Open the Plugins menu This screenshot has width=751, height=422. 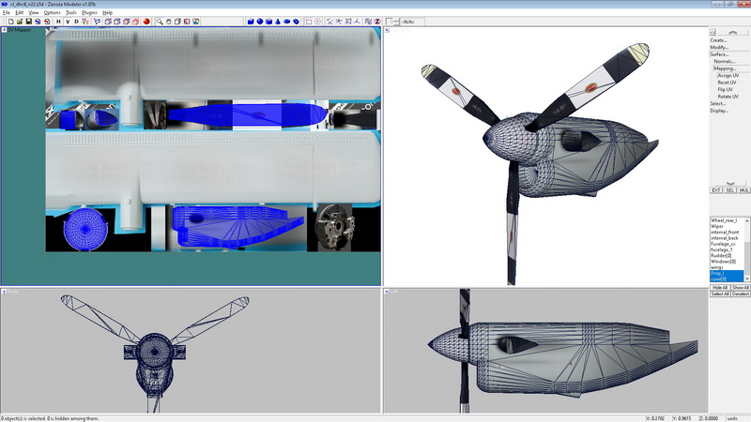[89, 12]
